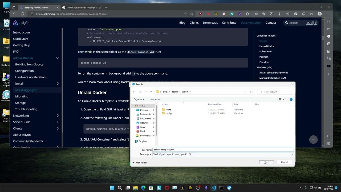
Task: Collapse dialog via Hide Folders
Action: coord(140,163)
